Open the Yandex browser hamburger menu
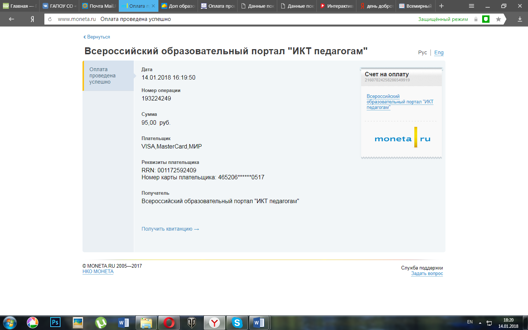528x330 pixels. click(x=472, y=6)
